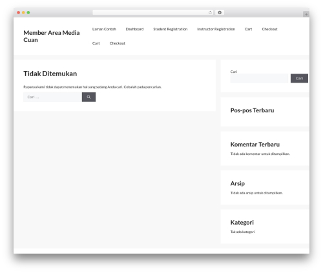Click the red close window dot
The height and width of the screenshot is (273, 323).
(x=19, y=12)
